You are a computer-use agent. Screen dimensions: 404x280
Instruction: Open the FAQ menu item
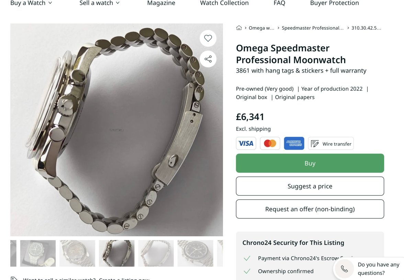pyautogui.click(x=279, y=3)
